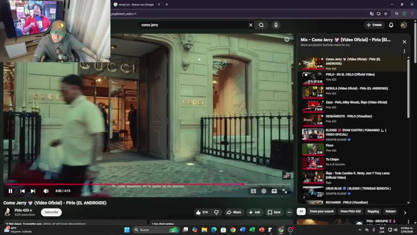Select 'From your search' filter chip
417x235 pixels.
coord(322,211)
